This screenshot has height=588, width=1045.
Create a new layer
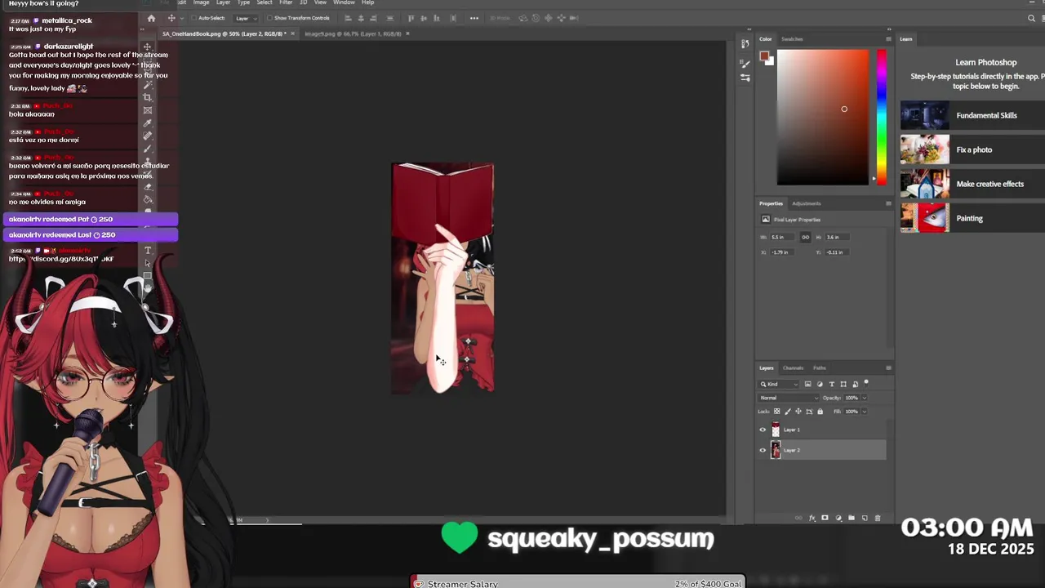coord(865,518)
